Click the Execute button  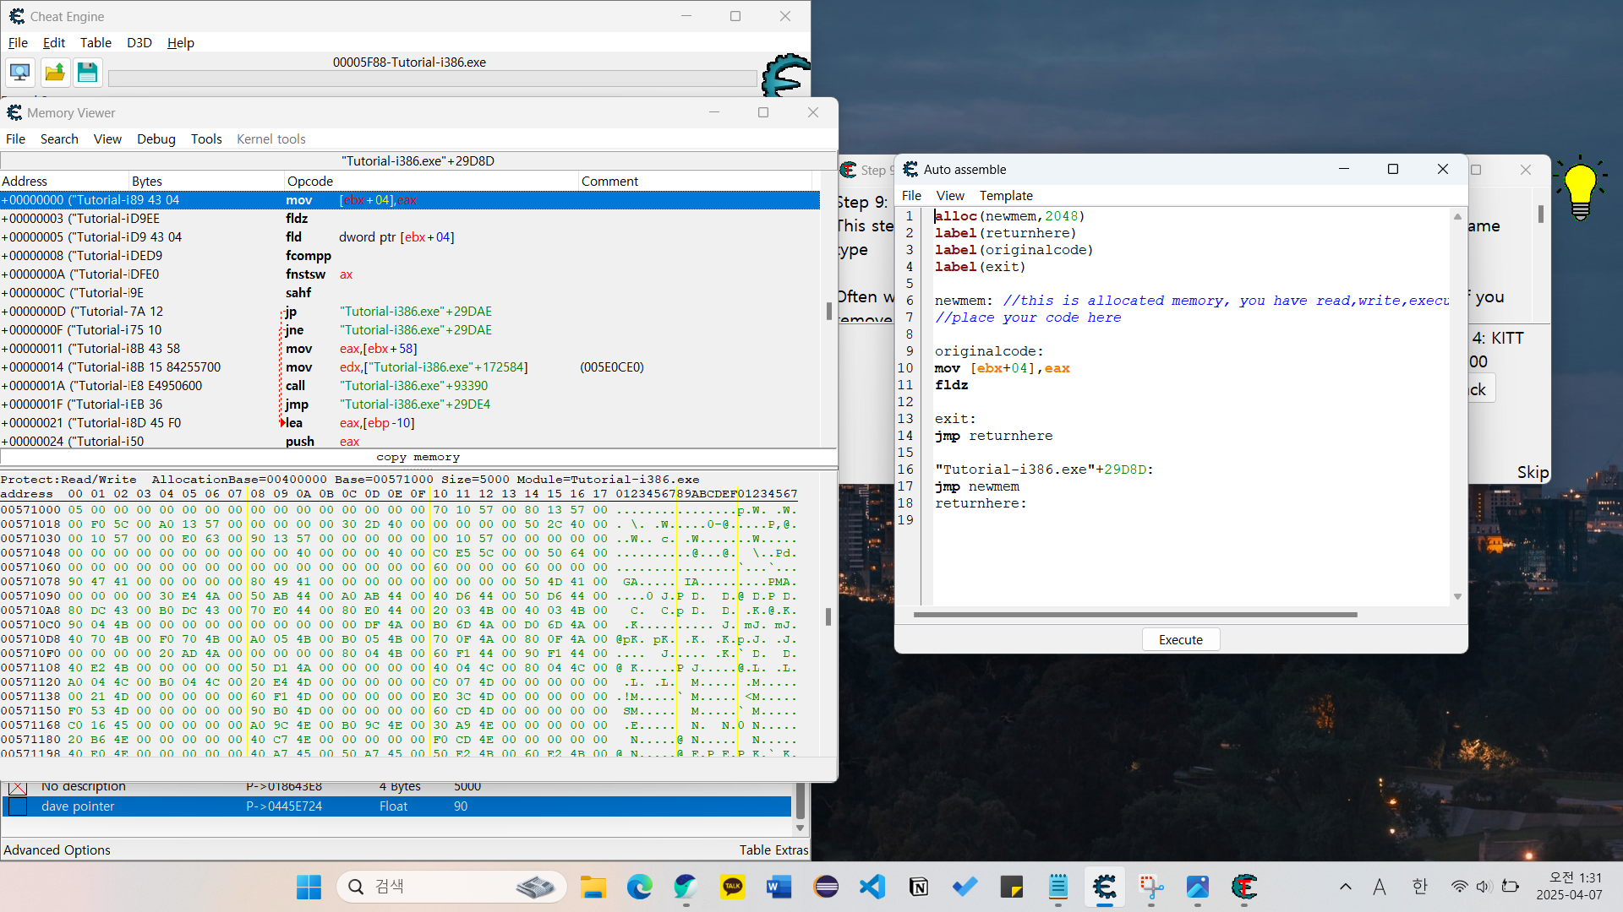tap(1181, 640)
